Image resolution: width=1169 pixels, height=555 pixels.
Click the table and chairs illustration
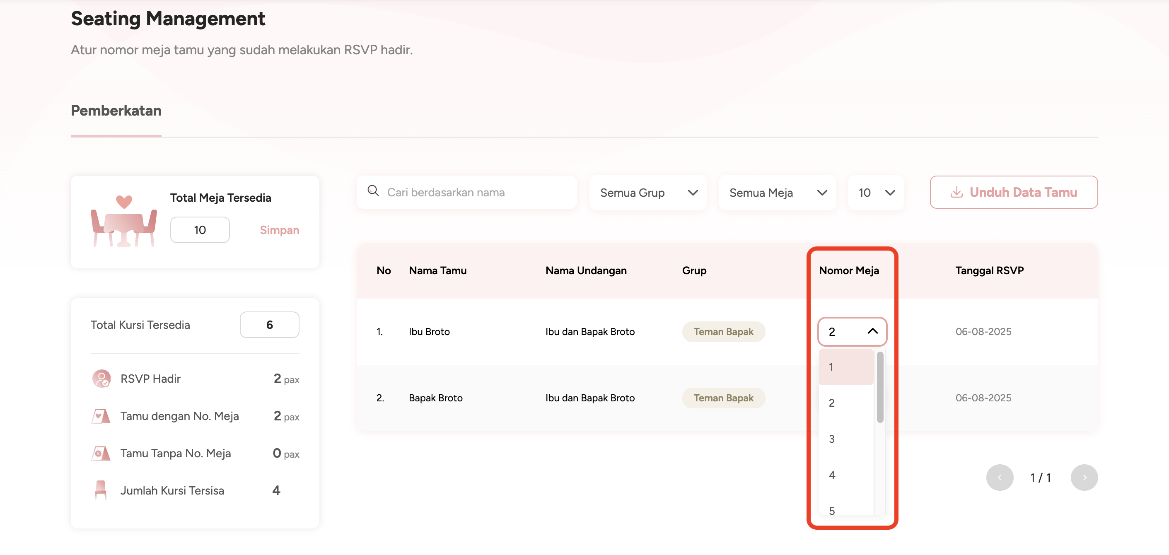coord(123,222)
